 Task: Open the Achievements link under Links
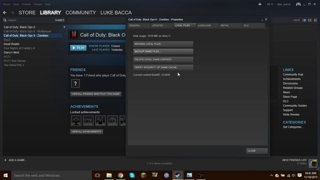tap(291, 79)
